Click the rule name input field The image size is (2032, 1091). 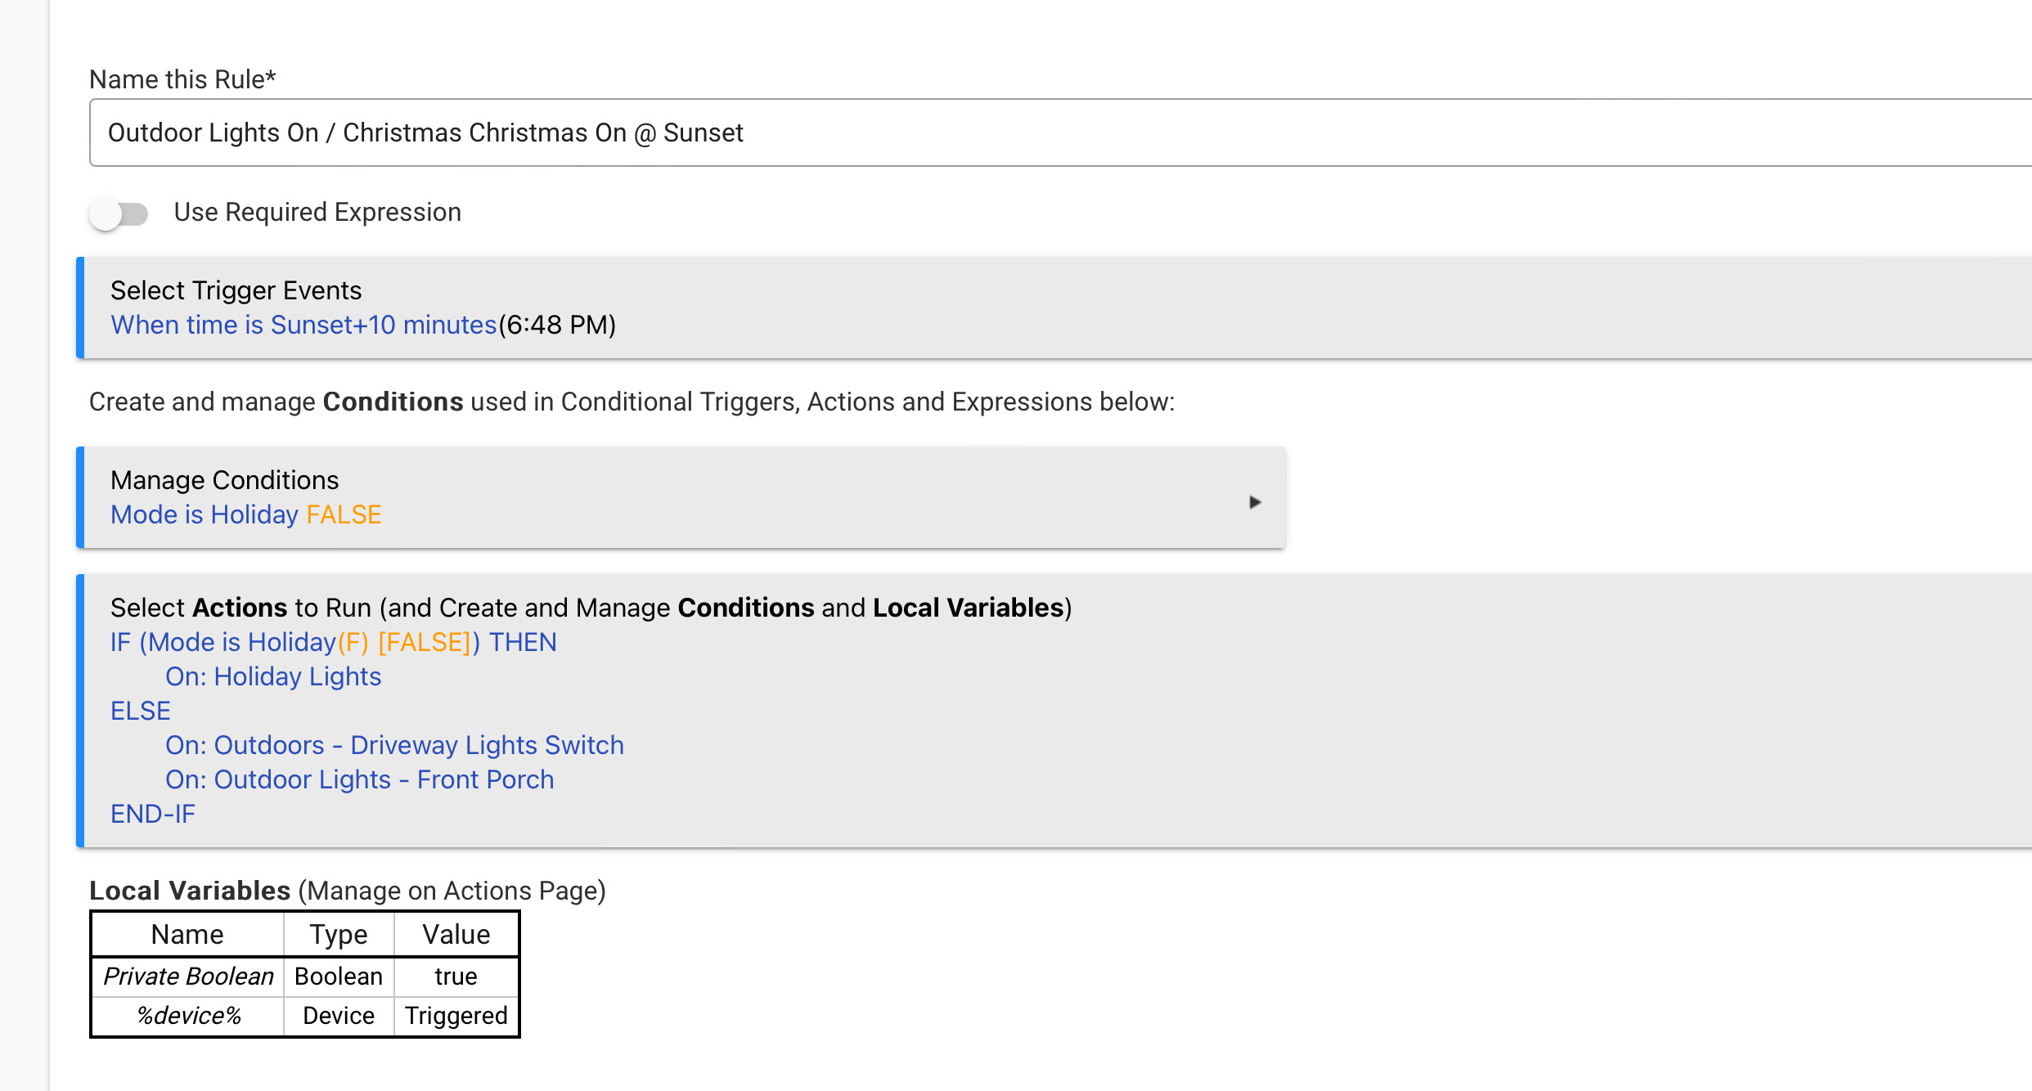point(1060,132)
